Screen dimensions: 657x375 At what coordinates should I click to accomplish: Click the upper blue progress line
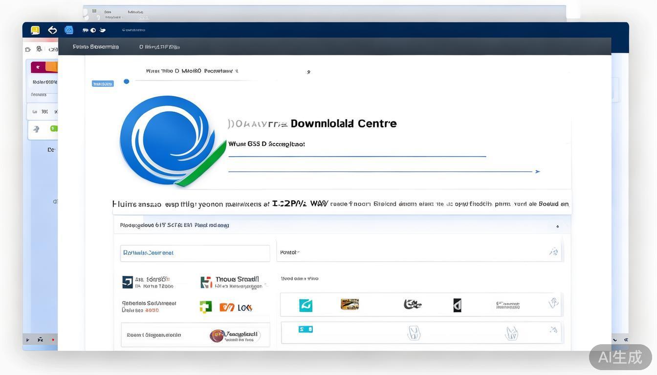pos(357,156)
